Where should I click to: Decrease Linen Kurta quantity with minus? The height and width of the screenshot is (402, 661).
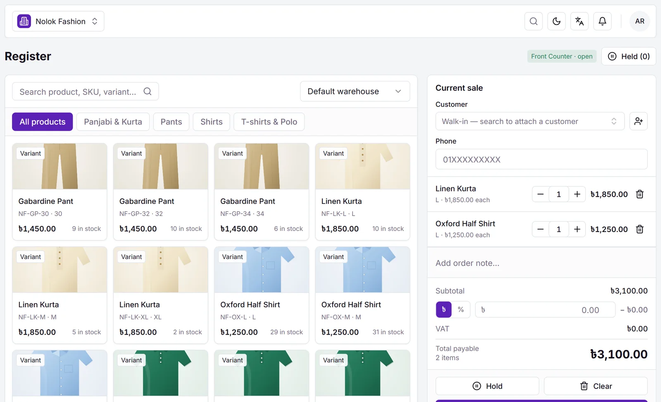click(x=540, y=194)
